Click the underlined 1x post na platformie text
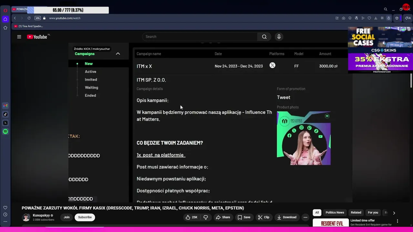This screenshot has width=413, height=232. (x=161, y=155)
